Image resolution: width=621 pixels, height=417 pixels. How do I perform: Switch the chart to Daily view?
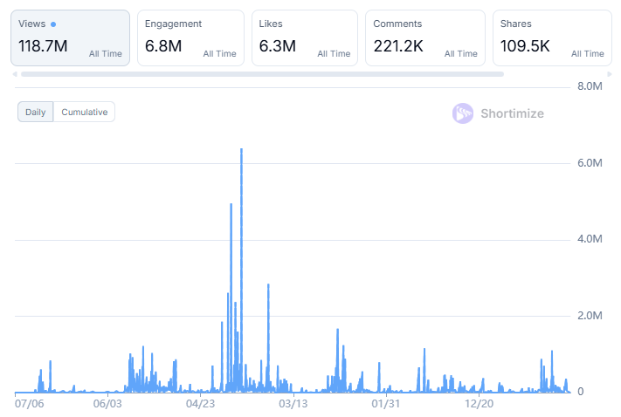click(36, 112)
